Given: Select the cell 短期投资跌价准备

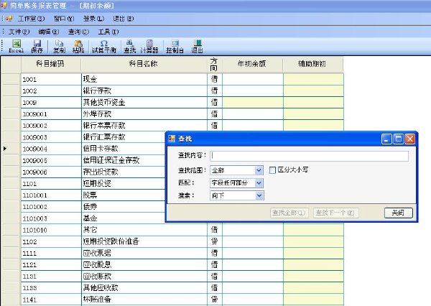Looking at the screenshot, I should (x=144, y=241).
